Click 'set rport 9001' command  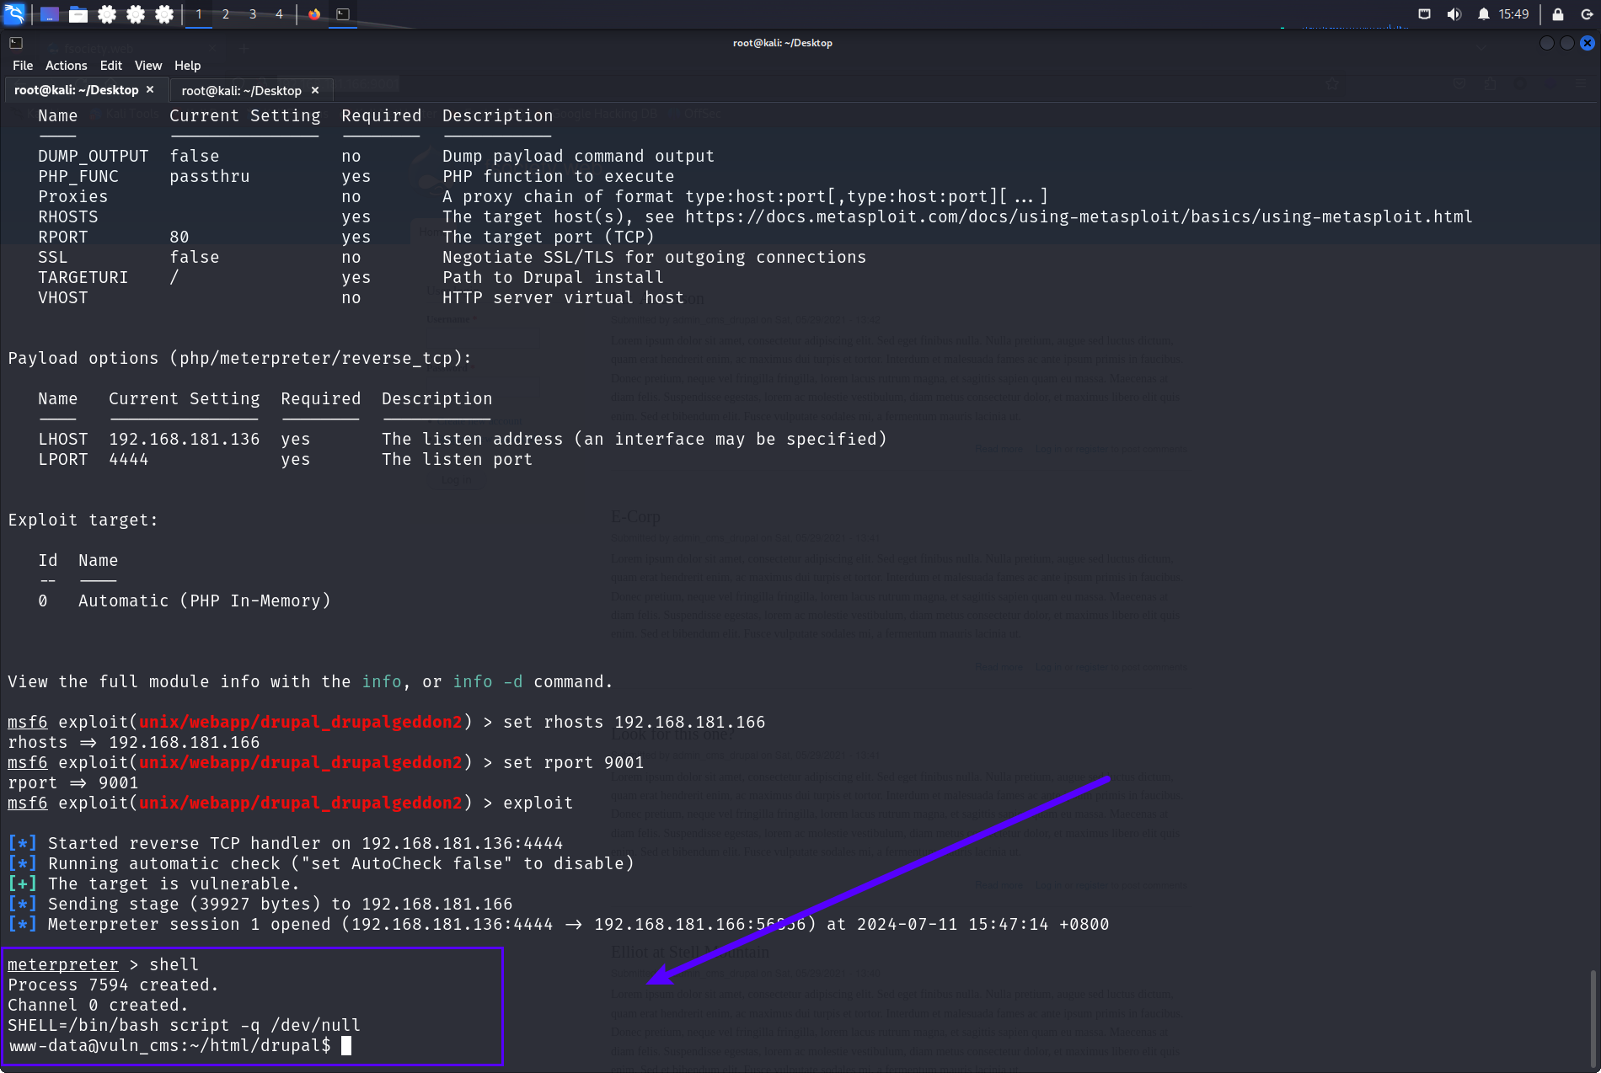[x=573, y=762]
